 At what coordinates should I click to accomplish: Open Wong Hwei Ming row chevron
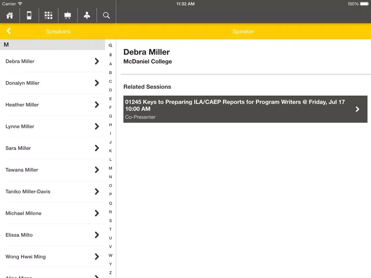click(x=97, y=257)
